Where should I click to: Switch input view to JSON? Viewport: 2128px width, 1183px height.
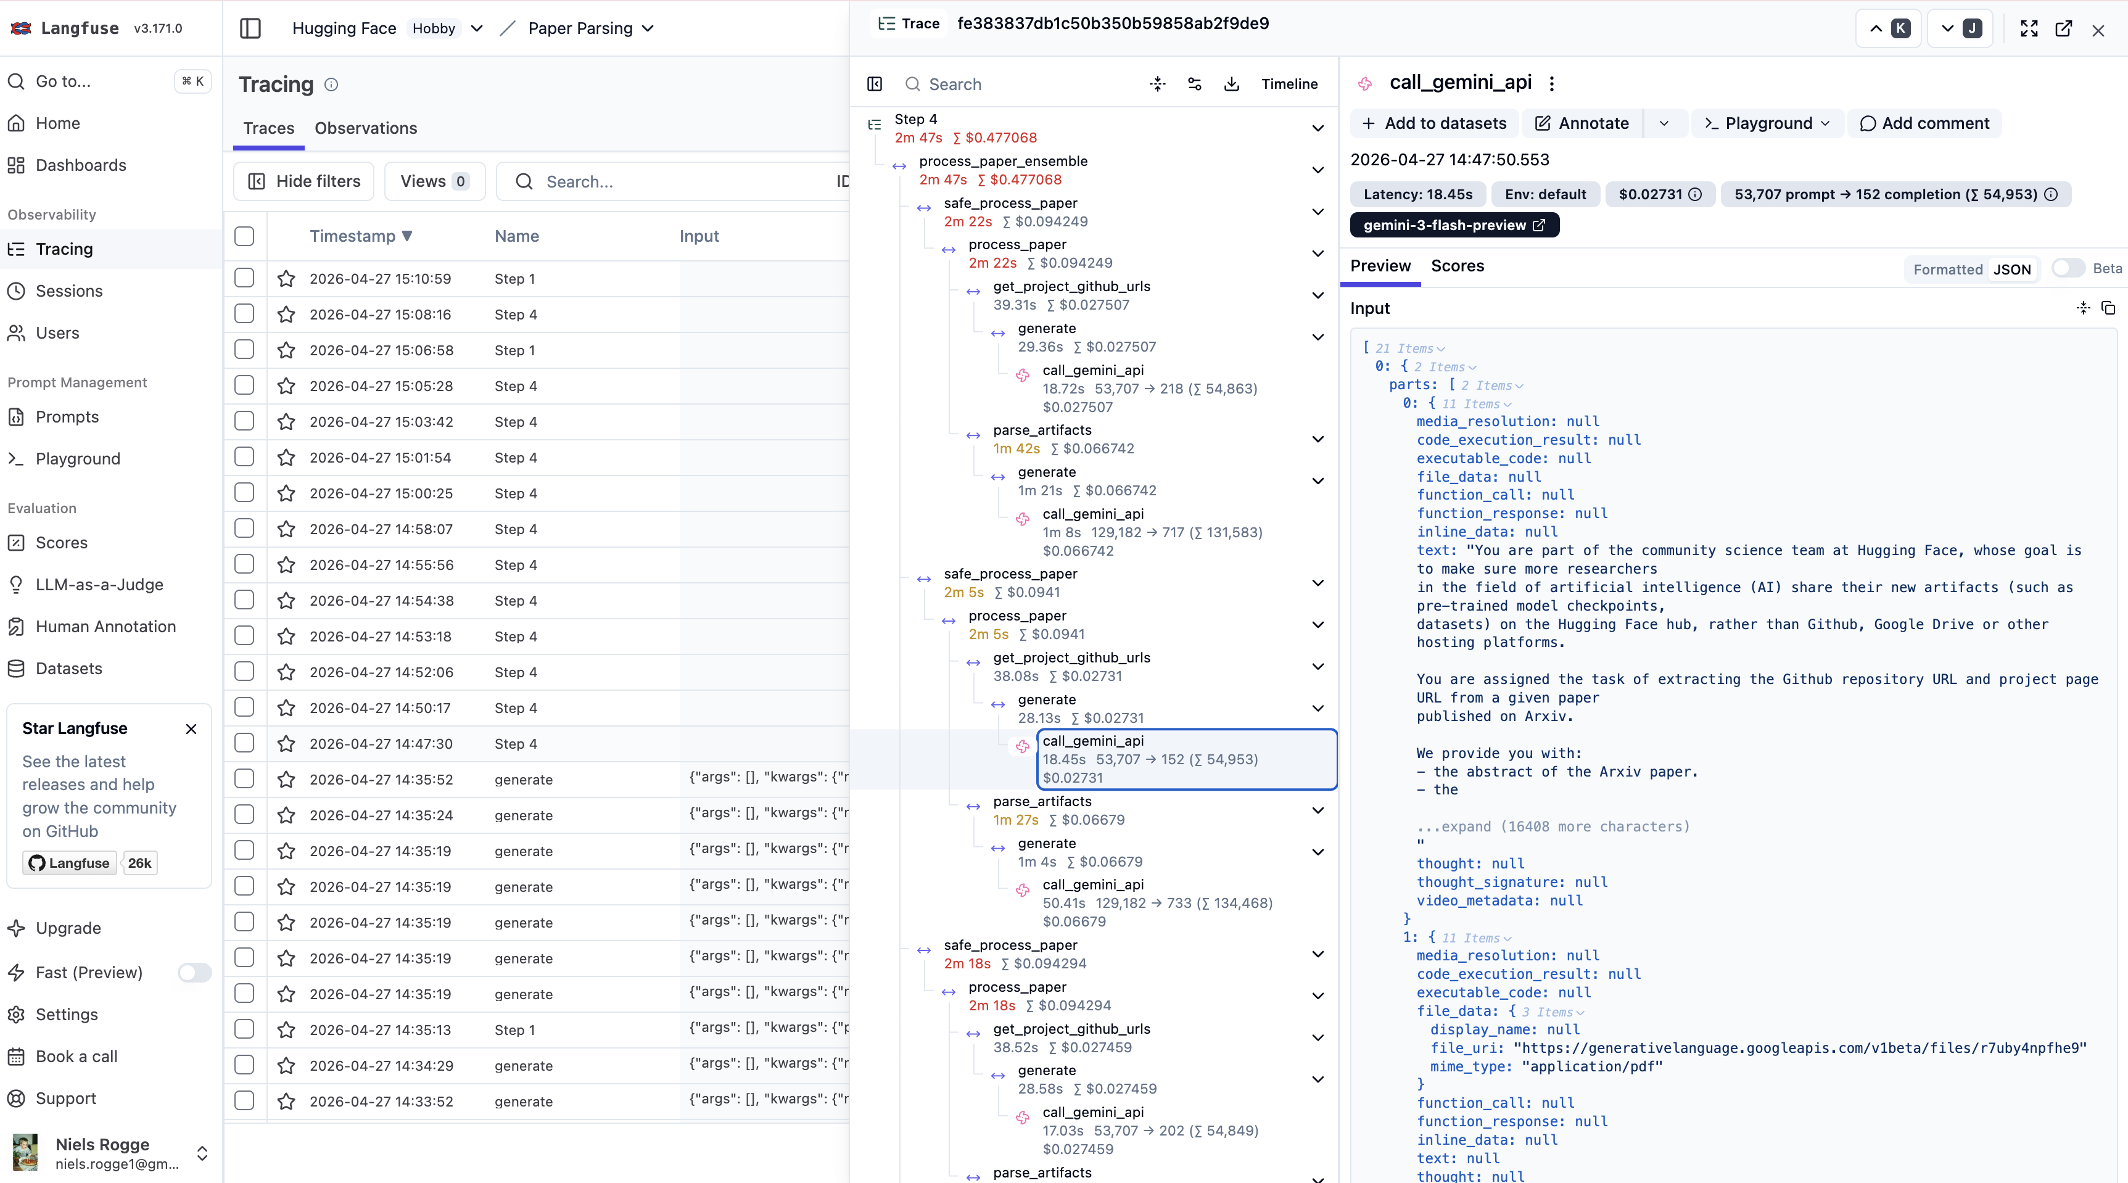pos(2011,270)
